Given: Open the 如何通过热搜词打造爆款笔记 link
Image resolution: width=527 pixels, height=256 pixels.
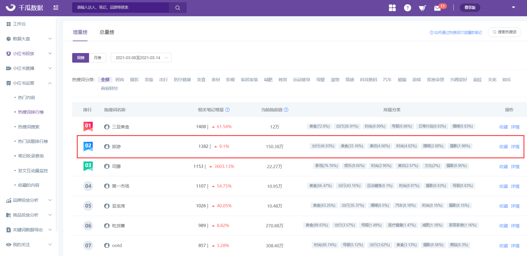Looking at the screenshot, I should [456, 32].
